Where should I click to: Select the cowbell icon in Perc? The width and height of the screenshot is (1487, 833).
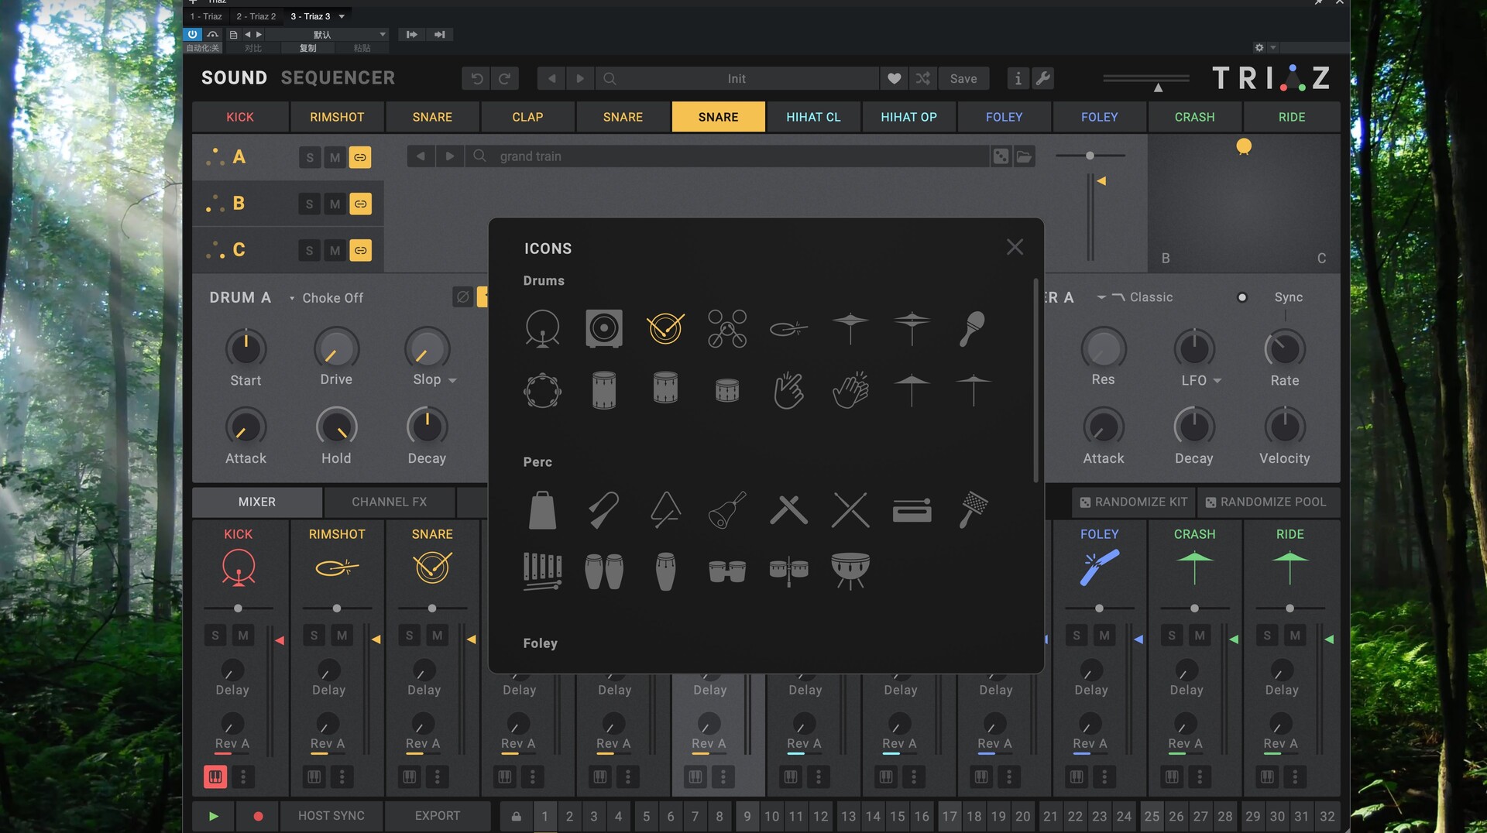click(x=542, y=510)
